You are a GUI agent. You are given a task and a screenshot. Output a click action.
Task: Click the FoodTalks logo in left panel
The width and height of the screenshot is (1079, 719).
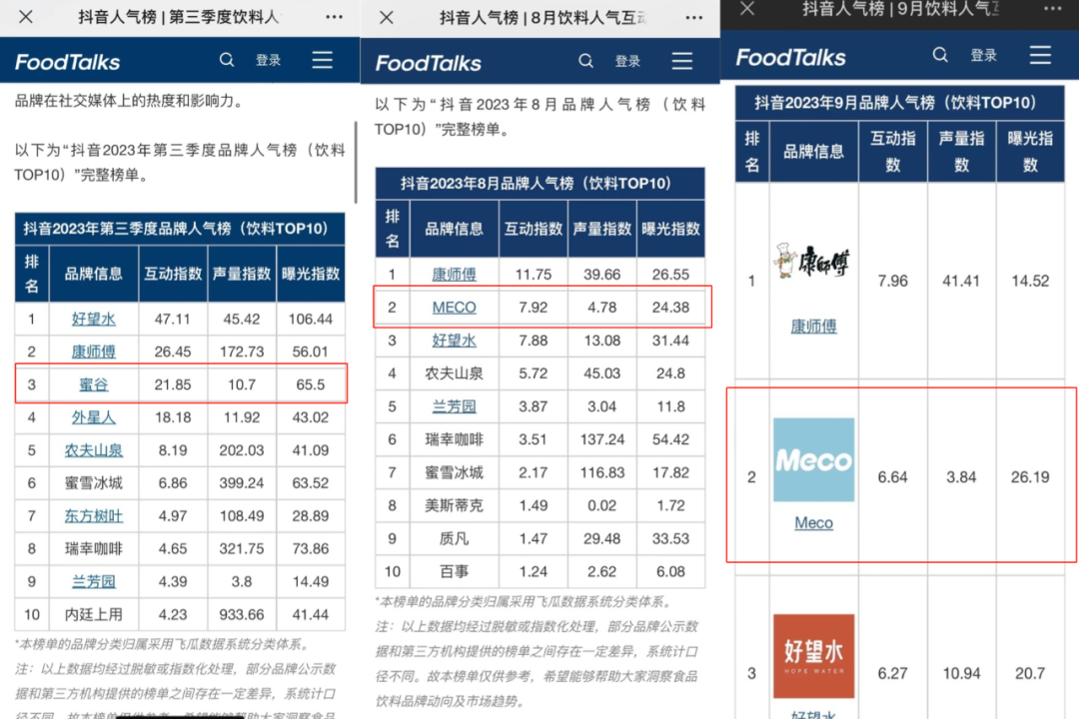(x=68, y=62)
